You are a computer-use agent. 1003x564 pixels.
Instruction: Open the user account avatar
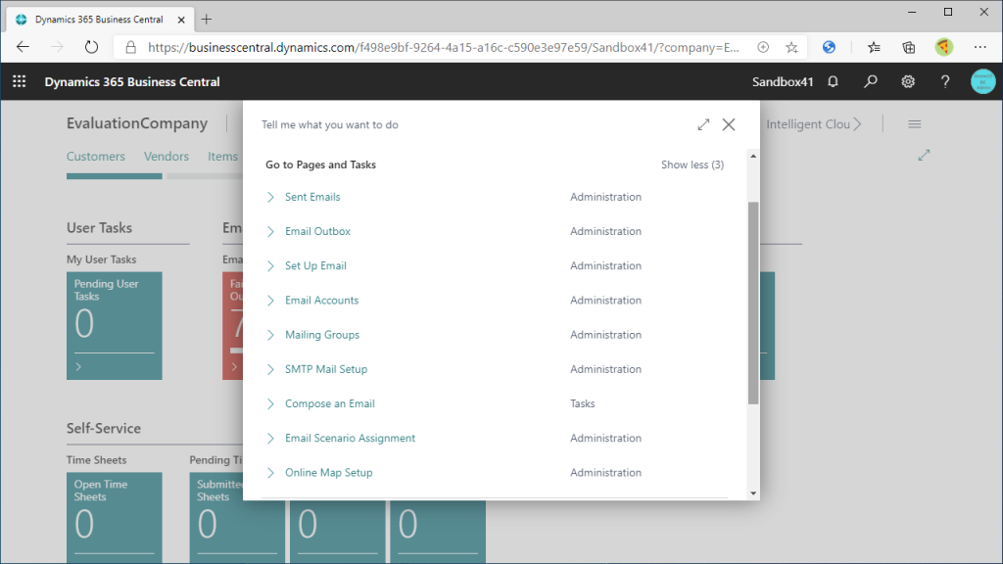click(982, 81)
